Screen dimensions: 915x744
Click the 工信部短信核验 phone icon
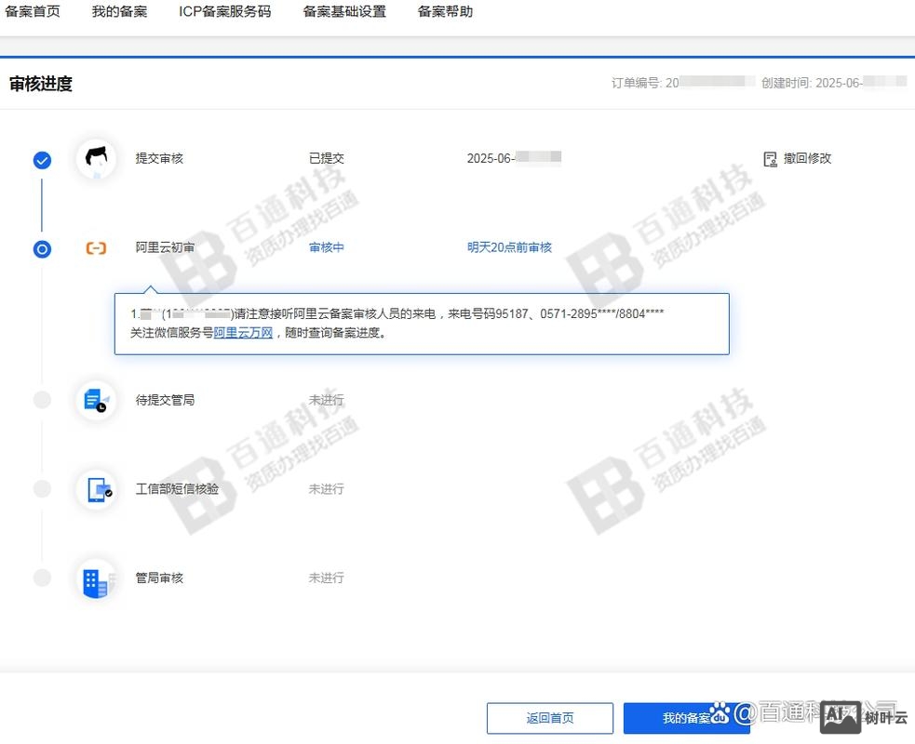pyautogui.click(x=97, y=488)
